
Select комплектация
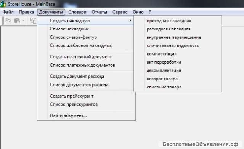point(178,54)
